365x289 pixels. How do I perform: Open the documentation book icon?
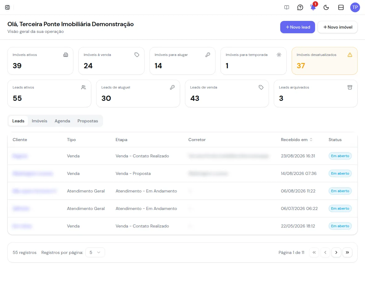pos(287,7)
